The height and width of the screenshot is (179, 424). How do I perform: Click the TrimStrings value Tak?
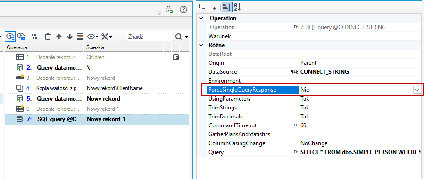click(305, 108)
